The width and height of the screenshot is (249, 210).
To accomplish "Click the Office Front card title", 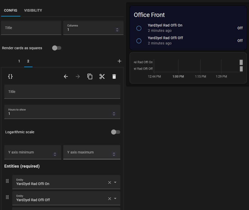I will (x=149, y=15).
